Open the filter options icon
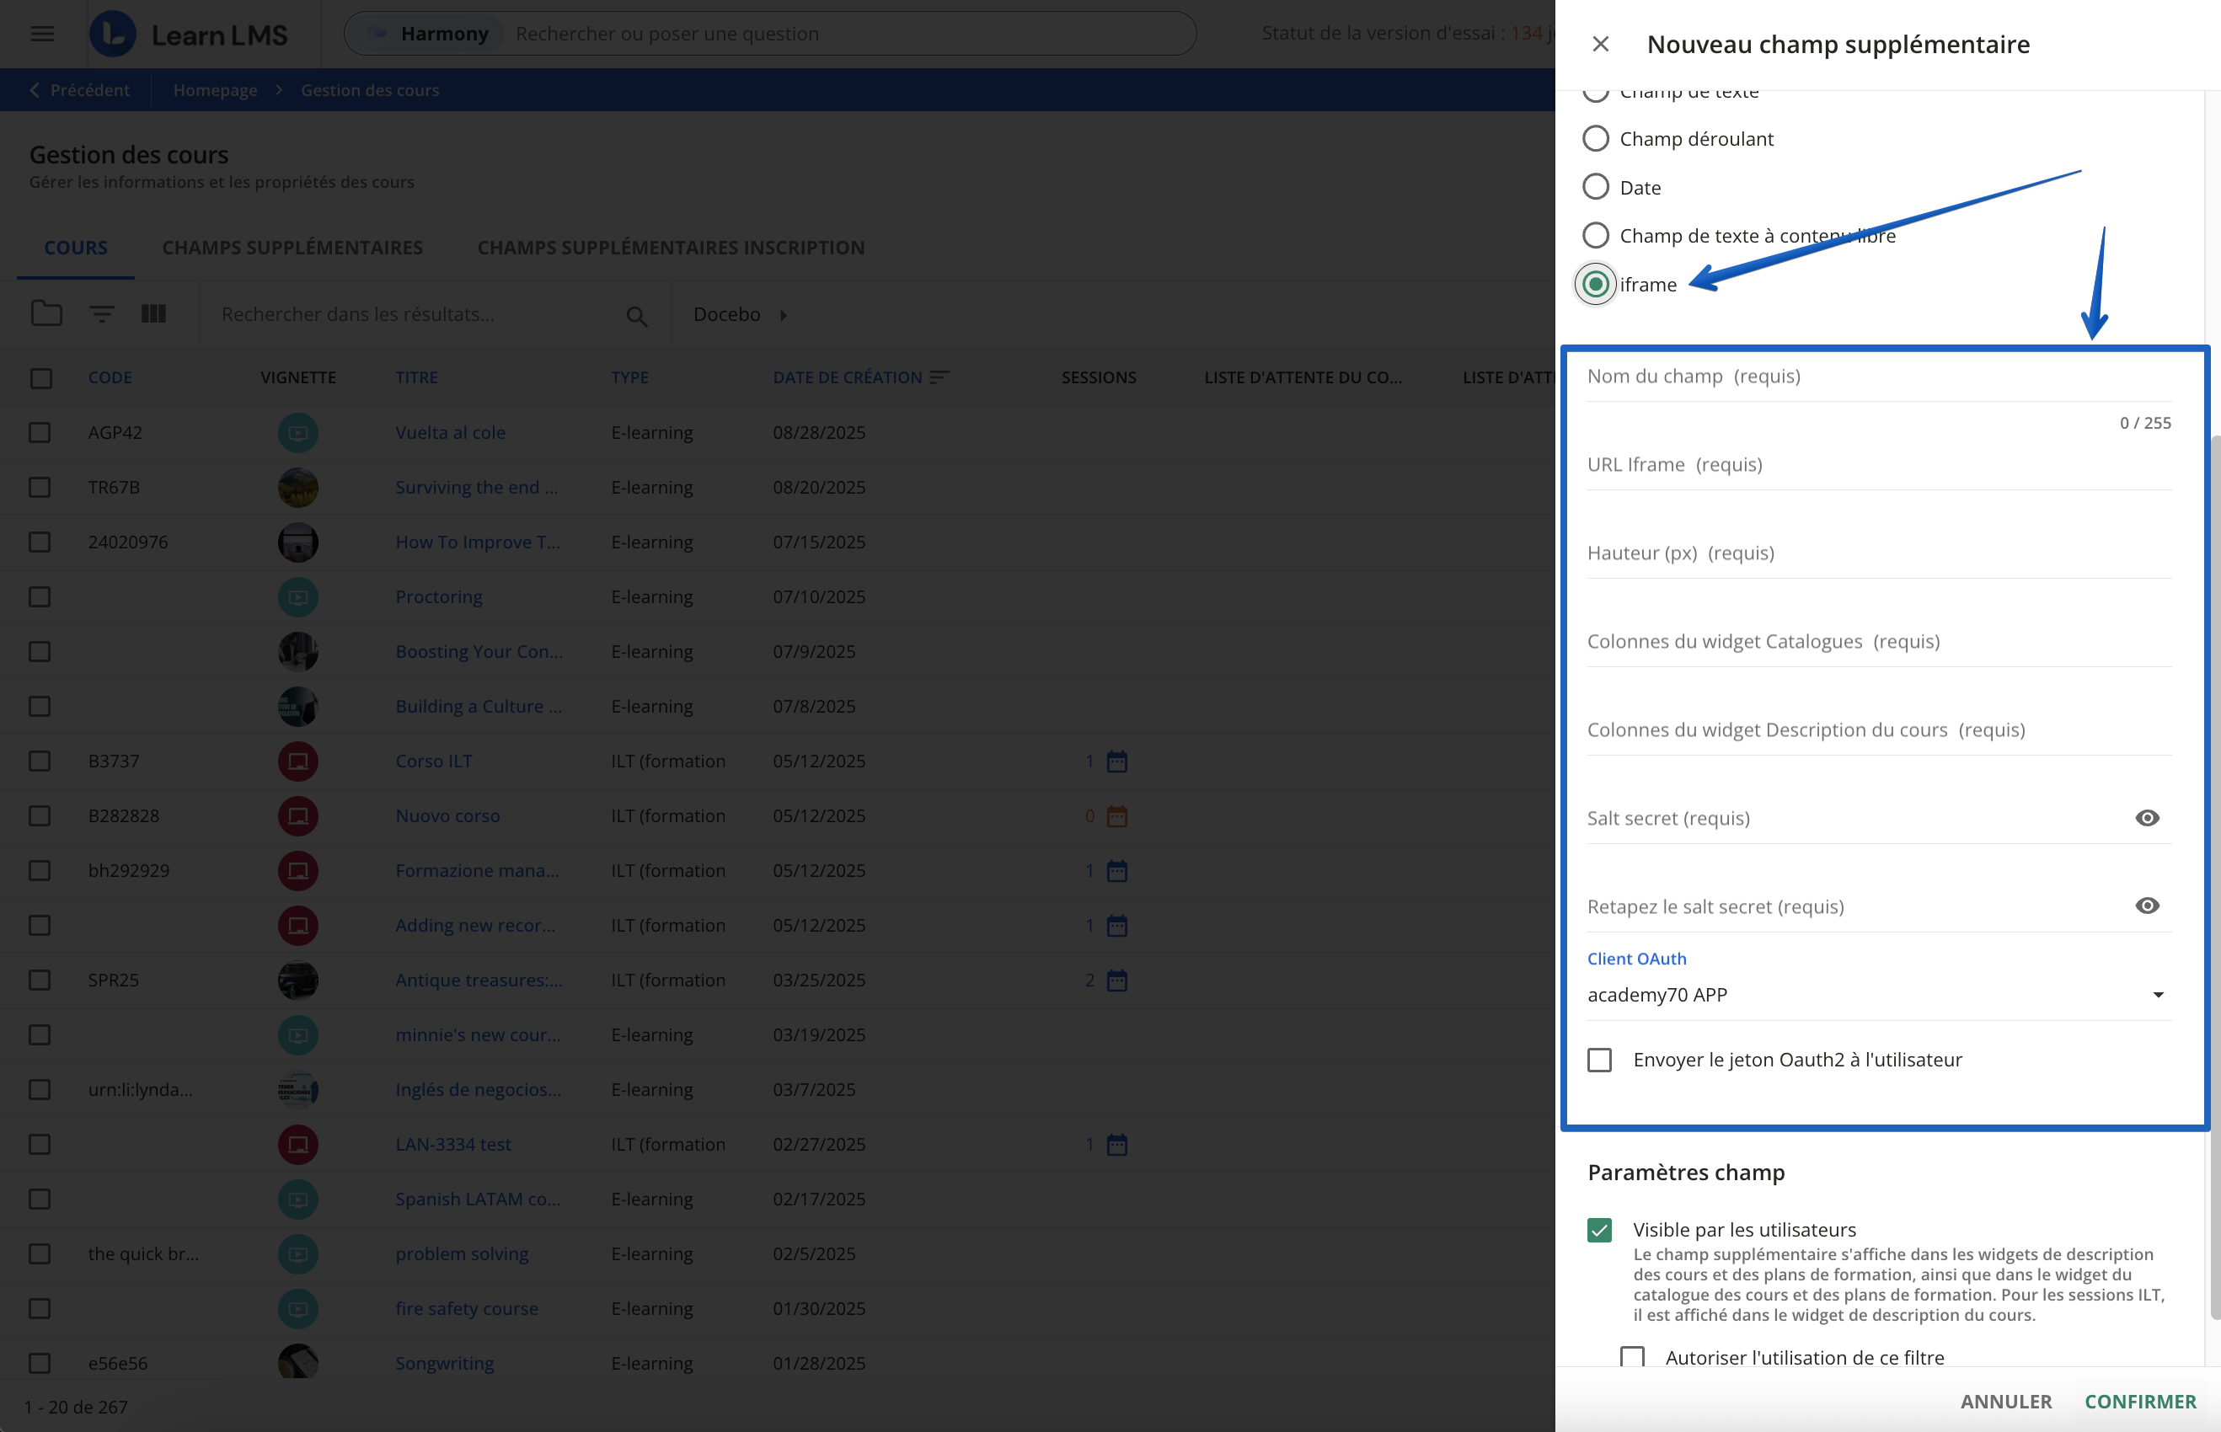The image size is (2221, 1432). pyautogui.click(x=101, y=314)
